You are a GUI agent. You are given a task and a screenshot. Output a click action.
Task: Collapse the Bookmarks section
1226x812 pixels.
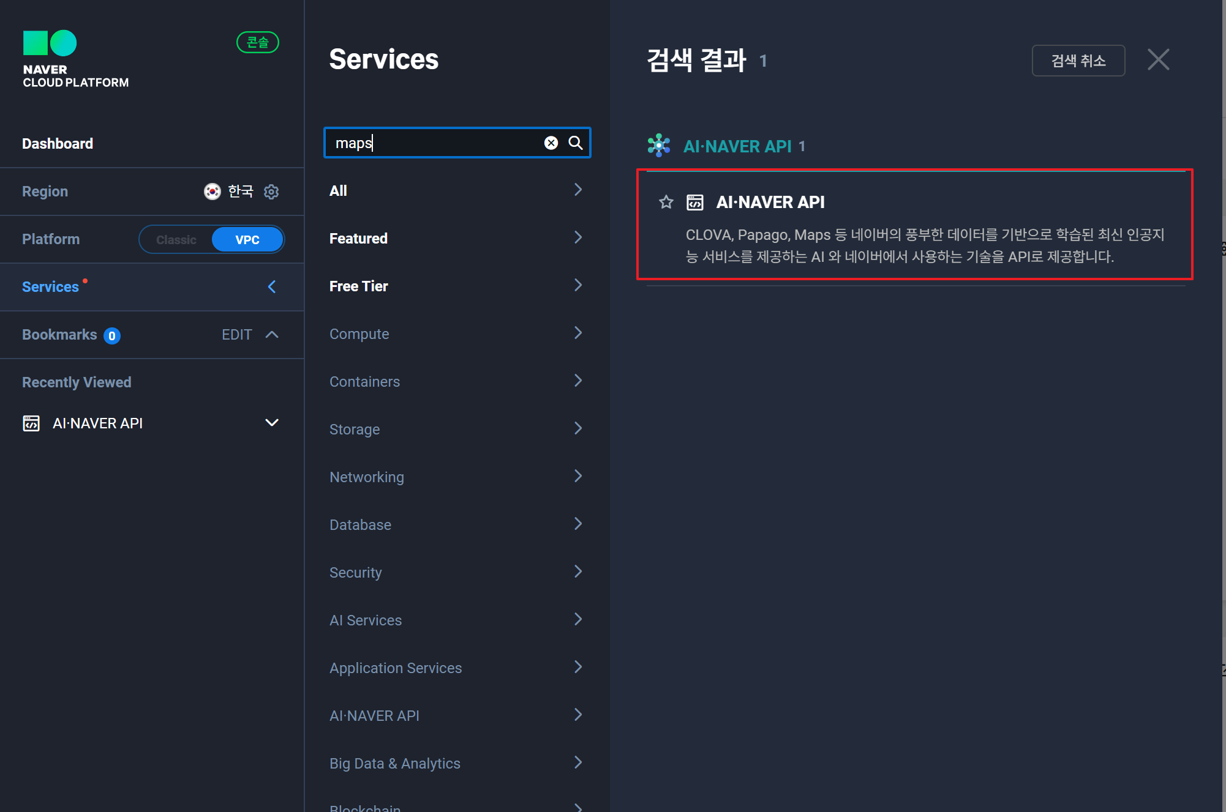click(x=272, y=335)
